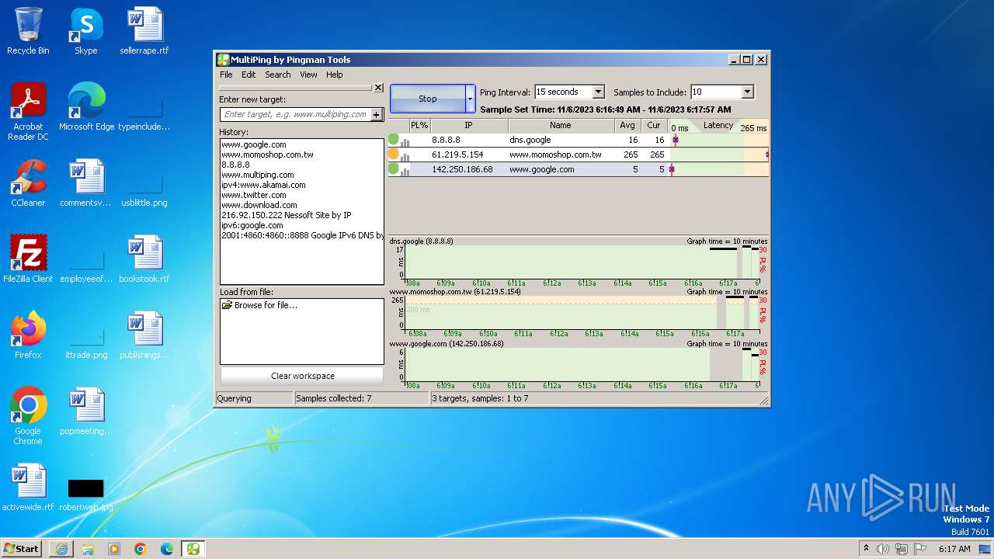The image size is (994, 559).
Task: Select 8.8.8.8 in History list
Action: click(235, 165)
